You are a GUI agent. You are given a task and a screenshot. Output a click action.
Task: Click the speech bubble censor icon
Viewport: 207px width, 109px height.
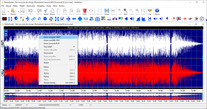point(179,19)
